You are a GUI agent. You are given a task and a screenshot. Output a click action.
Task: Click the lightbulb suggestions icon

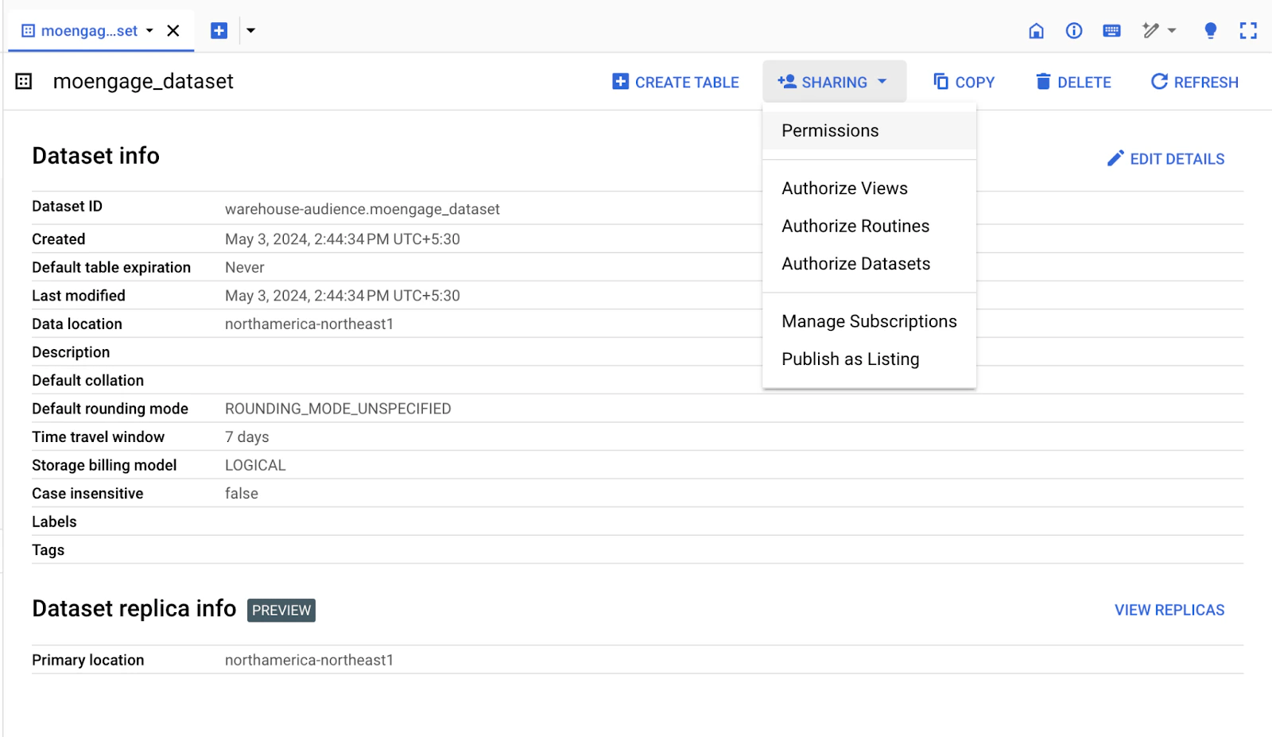click(1210, 30)
